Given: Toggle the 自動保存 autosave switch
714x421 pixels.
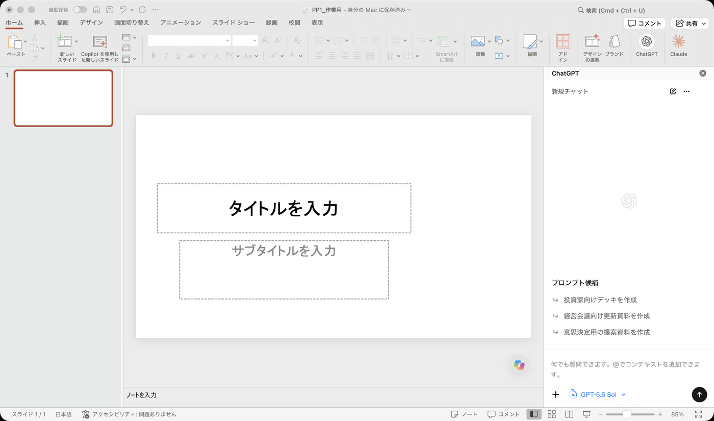Looking at the screenshot, I should click(x=80, y=10).
